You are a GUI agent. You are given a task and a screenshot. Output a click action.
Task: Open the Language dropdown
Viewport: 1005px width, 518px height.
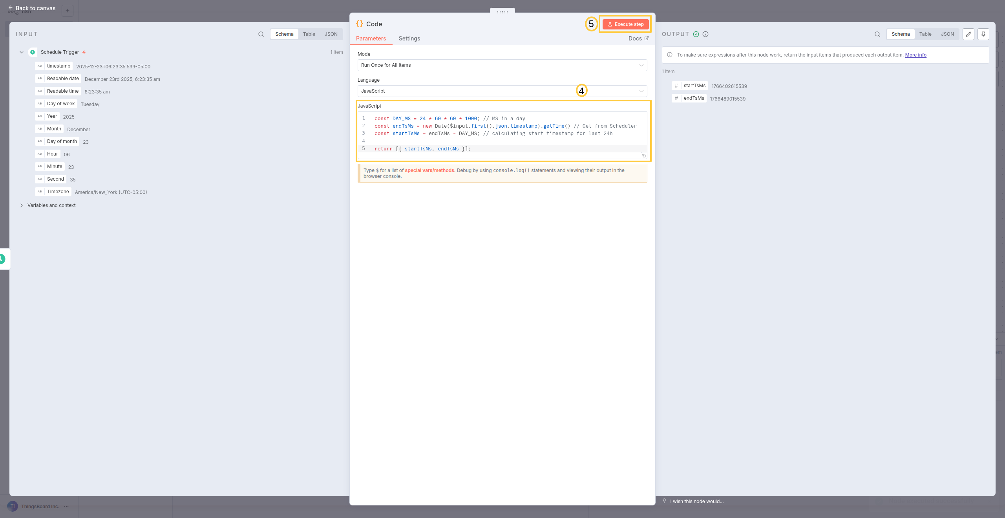click(x=502, y=91)
